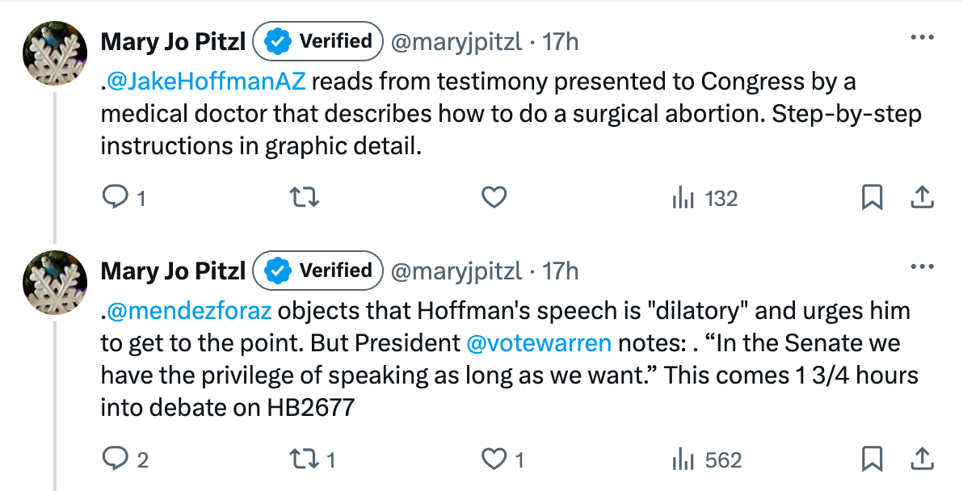Image resolution: width=963 pixels, height=491 pixels.
Task: Share the second tweet about HB2677
Action: pyautogui.click(x=923, y=460)
